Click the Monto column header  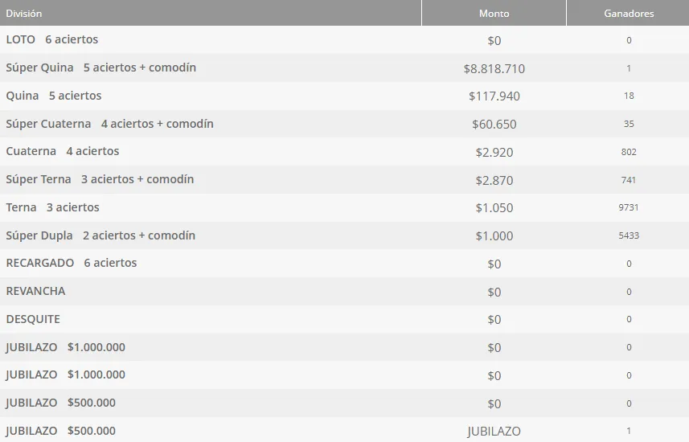494,13
